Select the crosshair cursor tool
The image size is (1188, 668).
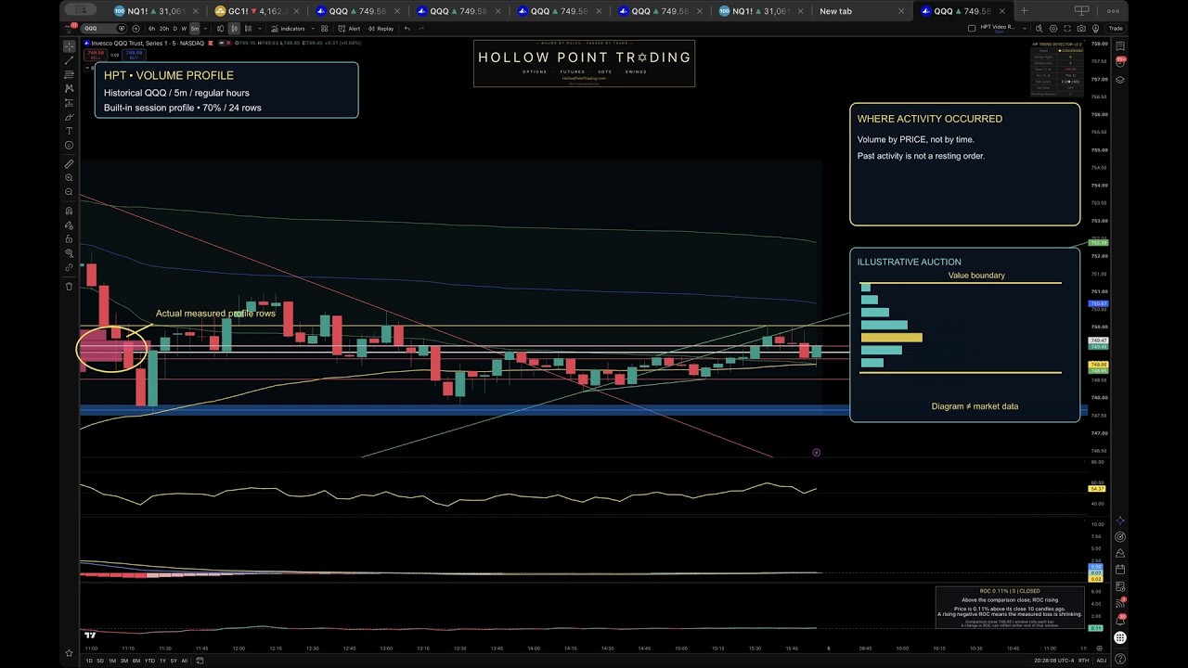(x=69, y=45)
